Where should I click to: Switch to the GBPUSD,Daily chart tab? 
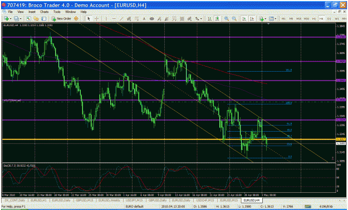tap(158, 200)
